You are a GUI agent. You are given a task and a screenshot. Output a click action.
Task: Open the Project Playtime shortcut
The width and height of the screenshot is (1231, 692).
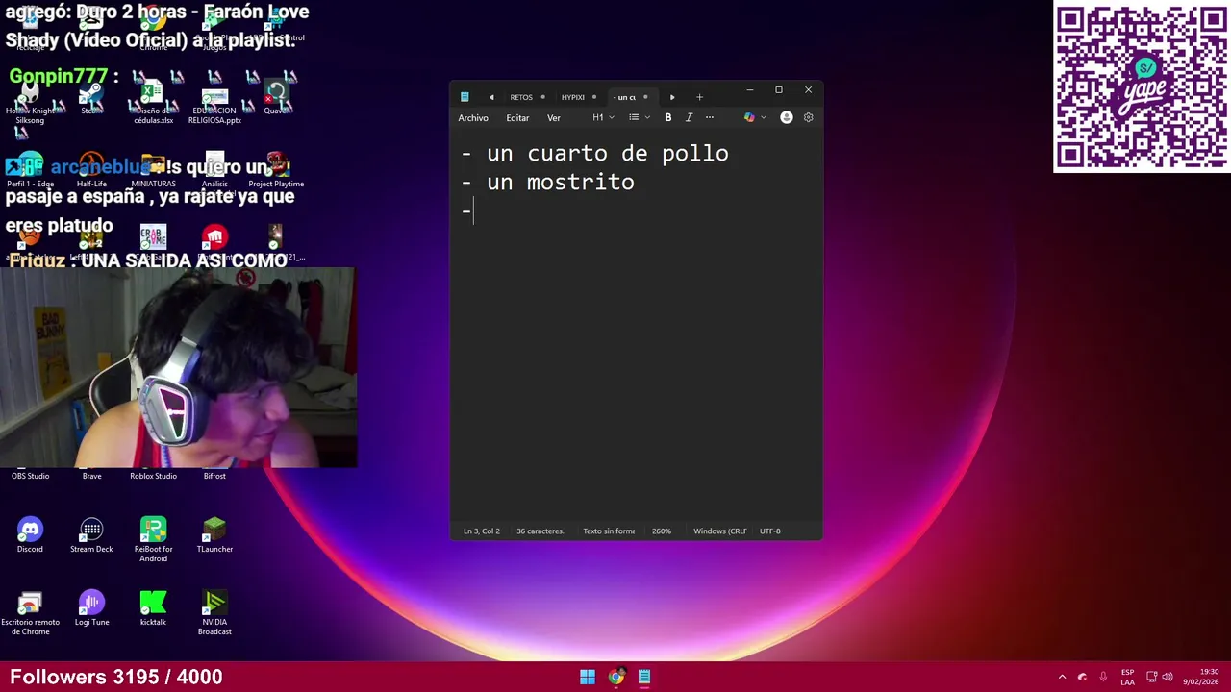pos(276,171)
